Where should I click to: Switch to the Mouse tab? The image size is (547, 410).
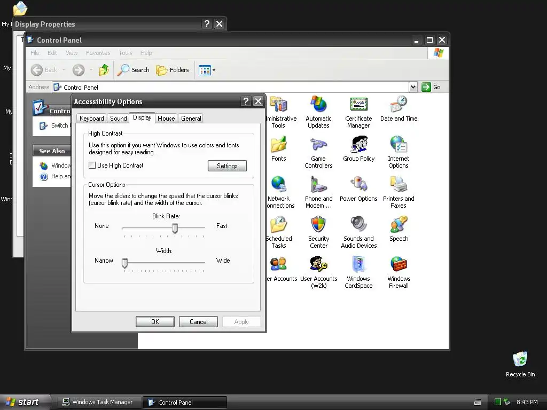[x=166, y=118]
